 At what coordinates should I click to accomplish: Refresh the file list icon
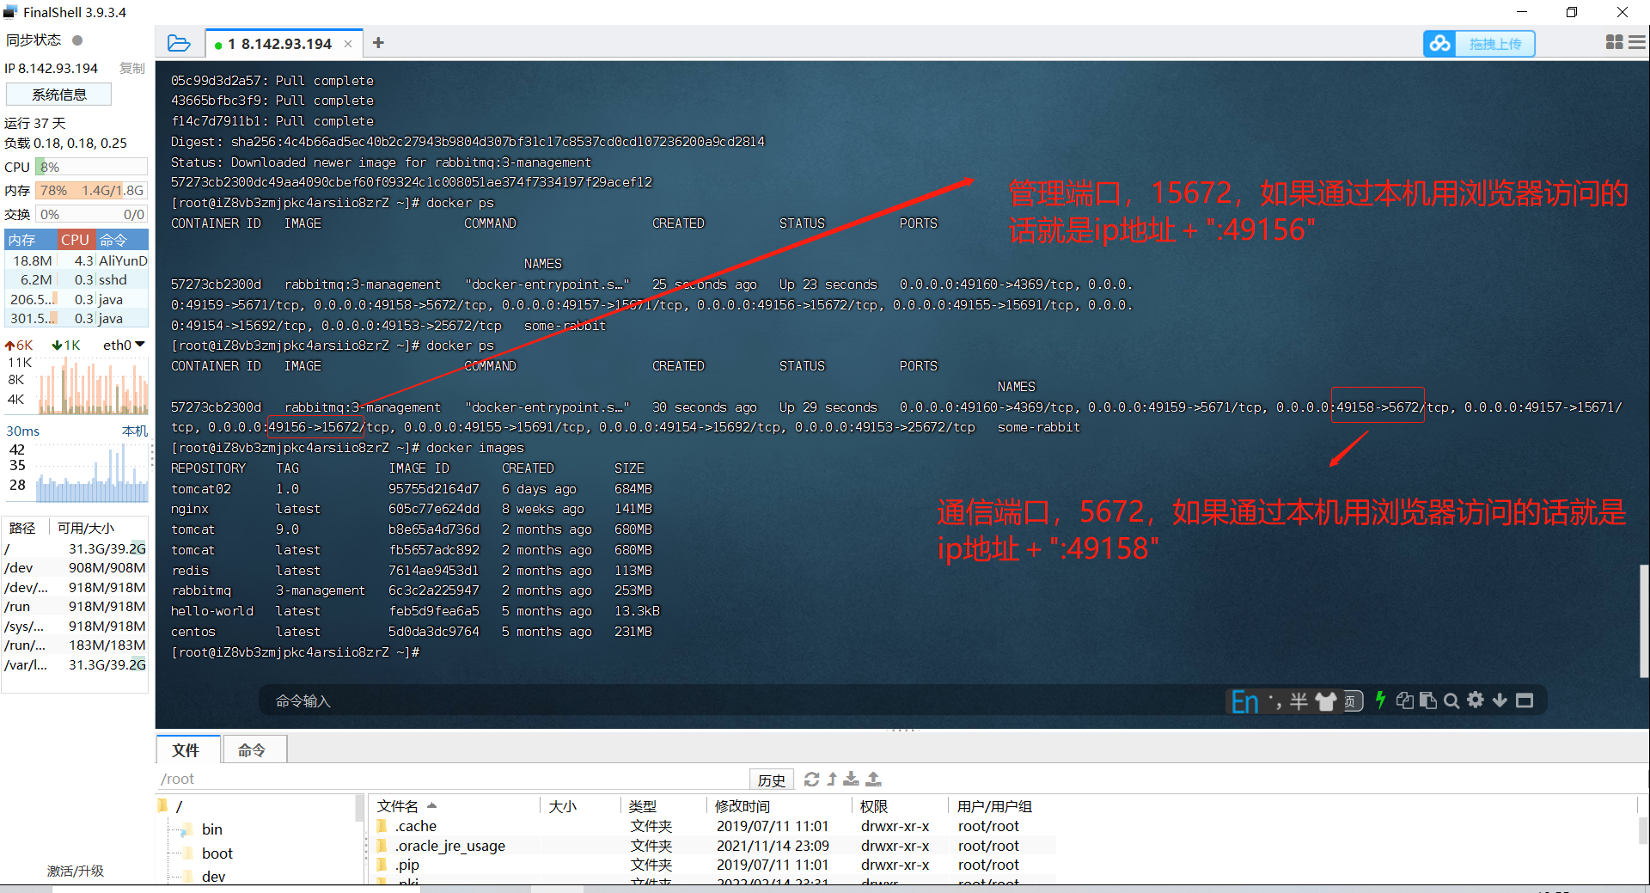[x=811, y=779]
